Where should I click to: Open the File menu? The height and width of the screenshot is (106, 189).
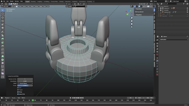point(4,1)
